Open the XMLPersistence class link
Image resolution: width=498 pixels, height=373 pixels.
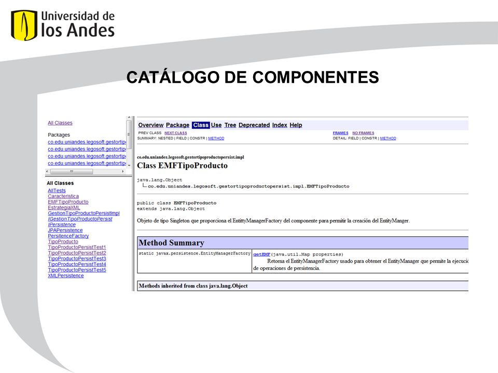pyautogui.click(x=66, y=276)
